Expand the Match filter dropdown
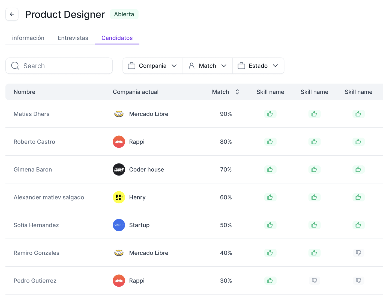The height and width of the screenshot is (297, 383). click(x=208, y=66)
